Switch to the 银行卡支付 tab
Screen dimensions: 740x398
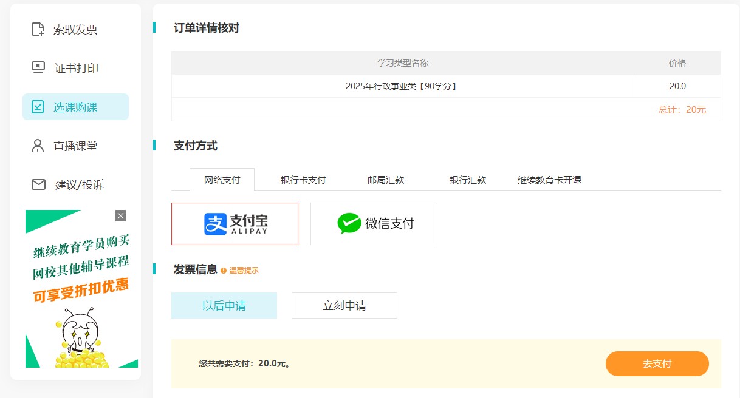303,179
